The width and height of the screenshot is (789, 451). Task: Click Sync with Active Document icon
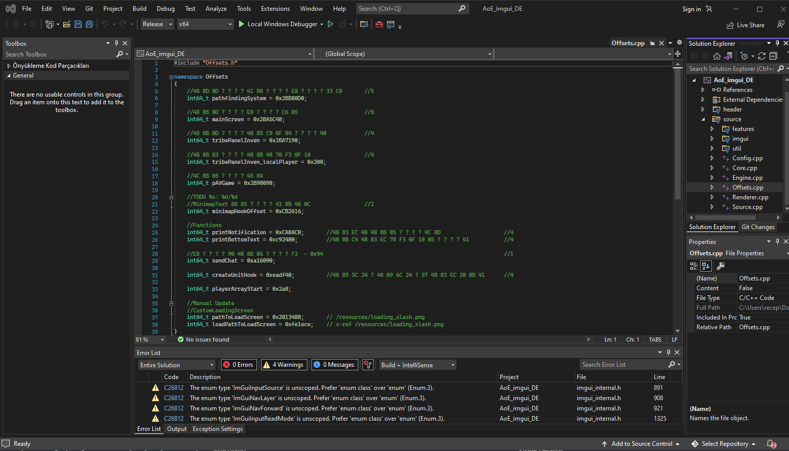[x=762, y=56]
